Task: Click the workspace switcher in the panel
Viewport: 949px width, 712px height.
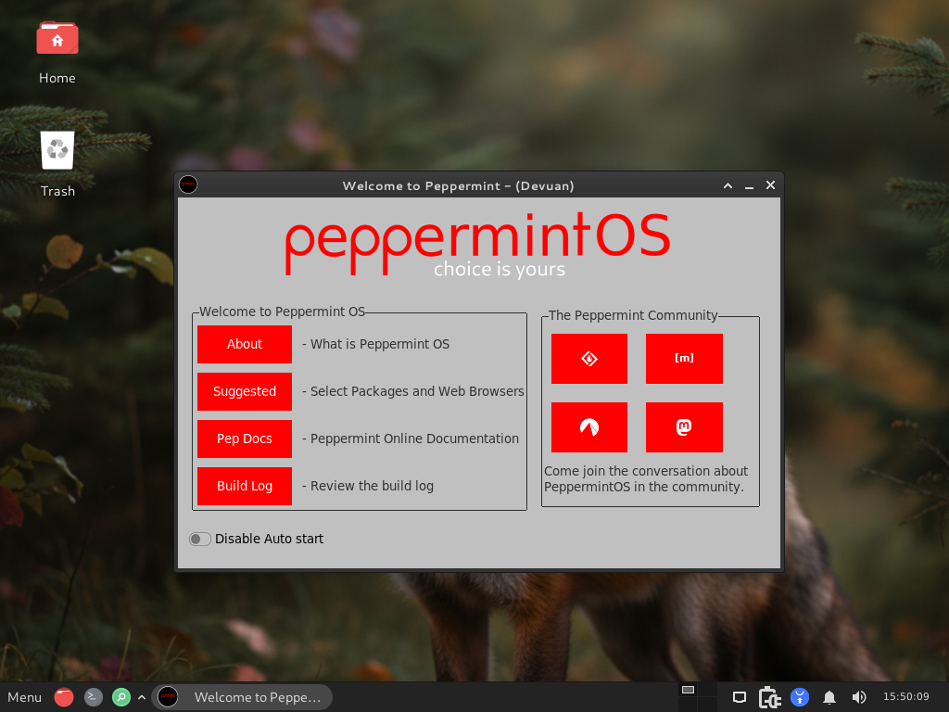Action: 697,697
